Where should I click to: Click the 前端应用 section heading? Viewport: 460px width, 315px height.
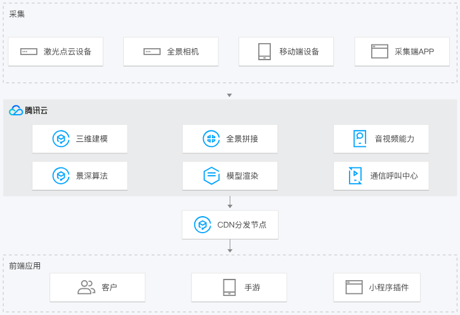click(25, 266)
